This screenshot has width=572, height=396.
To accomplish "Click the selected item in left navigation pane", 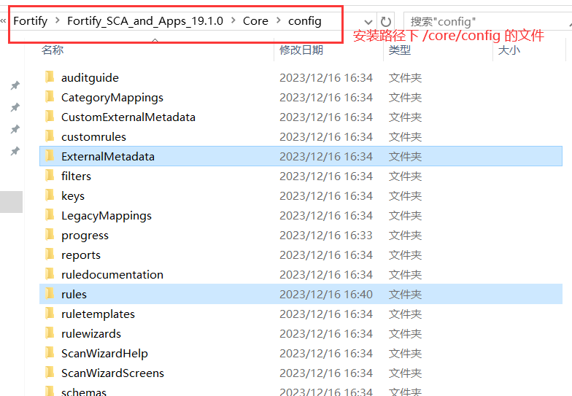I will coord(12,201).
